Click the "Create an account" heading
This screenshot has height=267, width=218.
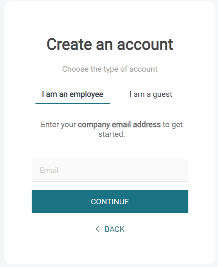coord(110,44)
